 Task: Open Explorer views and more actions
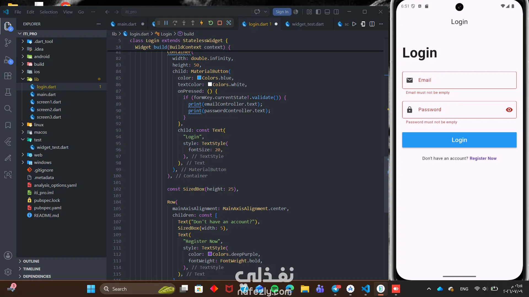click(x=99, y=24)
